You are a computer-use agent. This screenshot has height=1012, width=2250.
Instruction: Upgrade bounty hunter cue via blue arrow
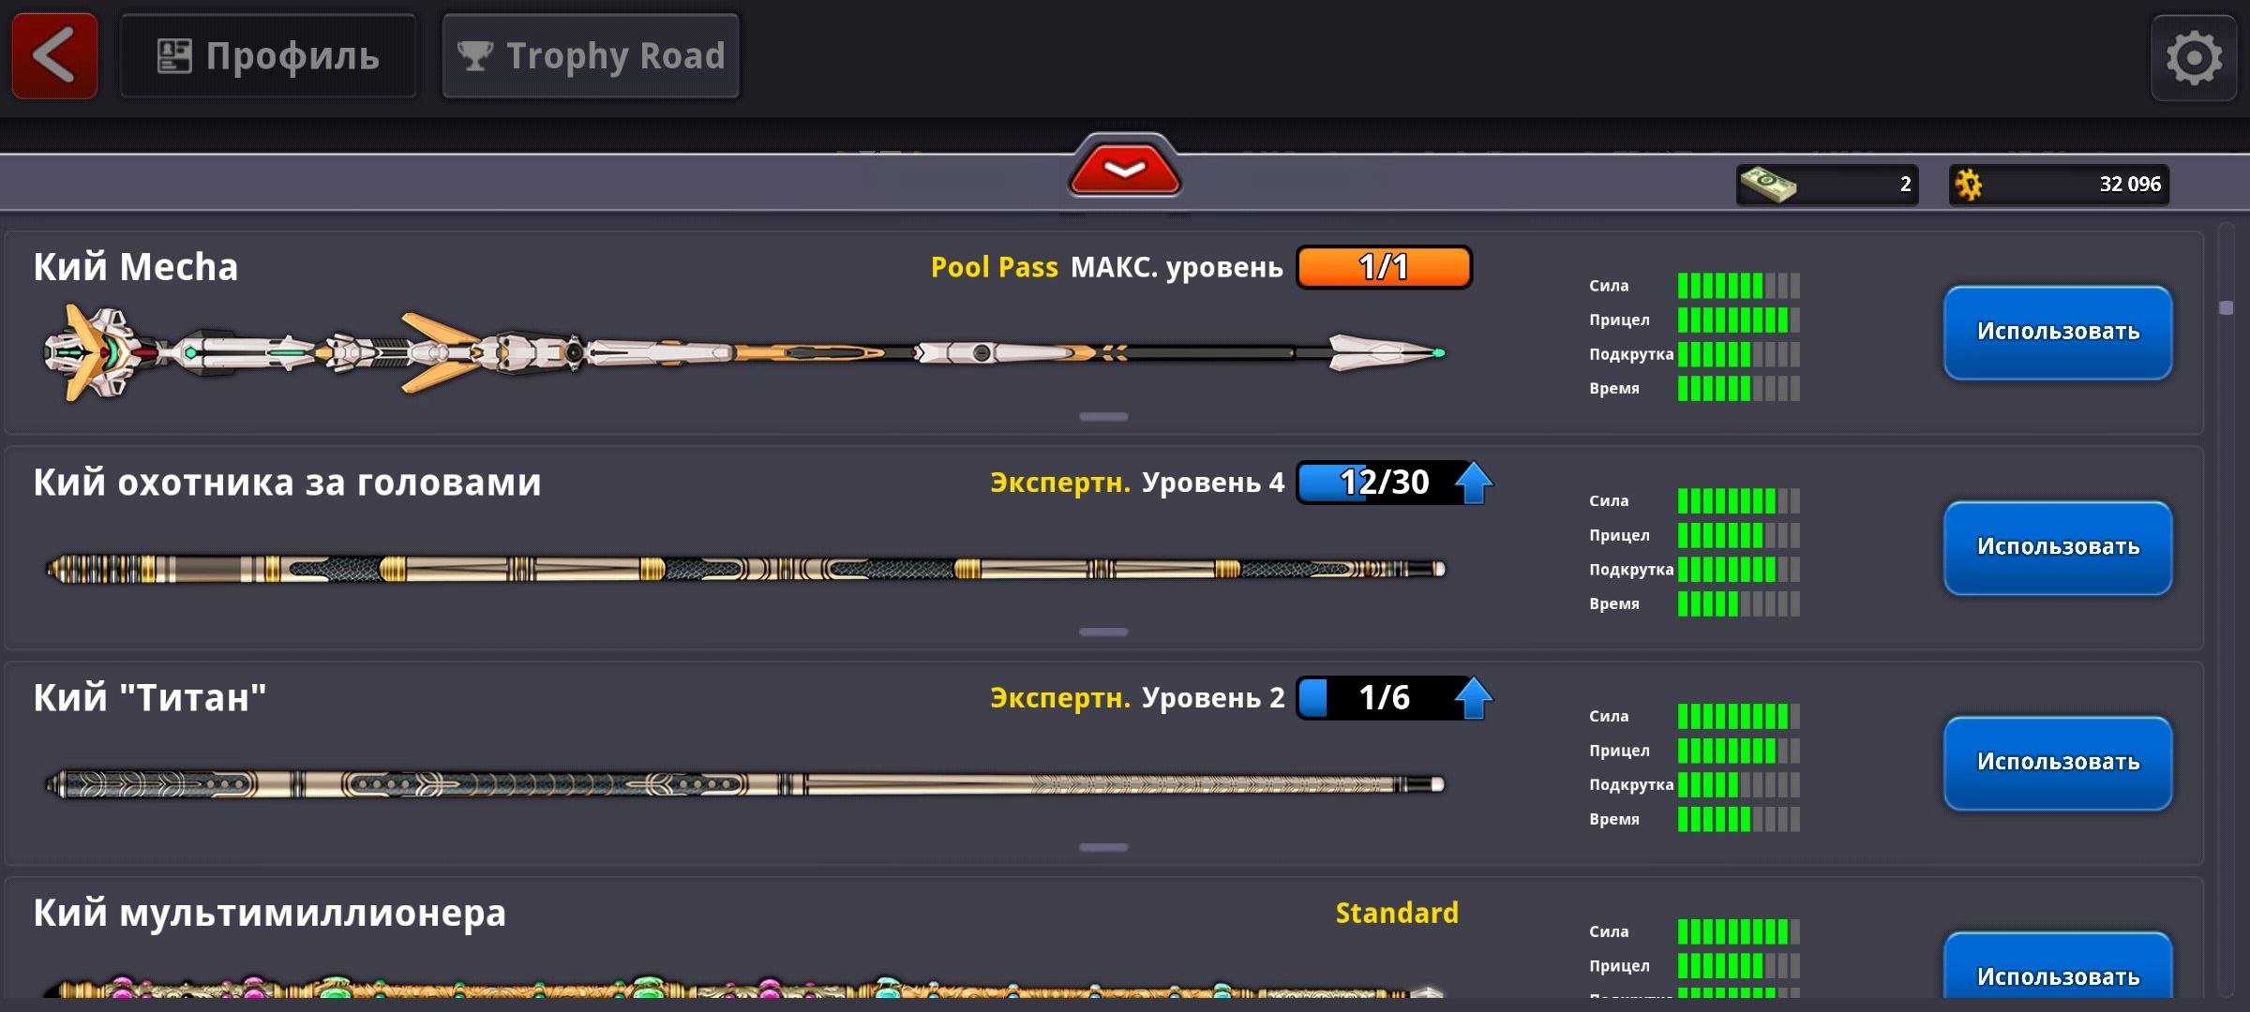[1474, 483]
